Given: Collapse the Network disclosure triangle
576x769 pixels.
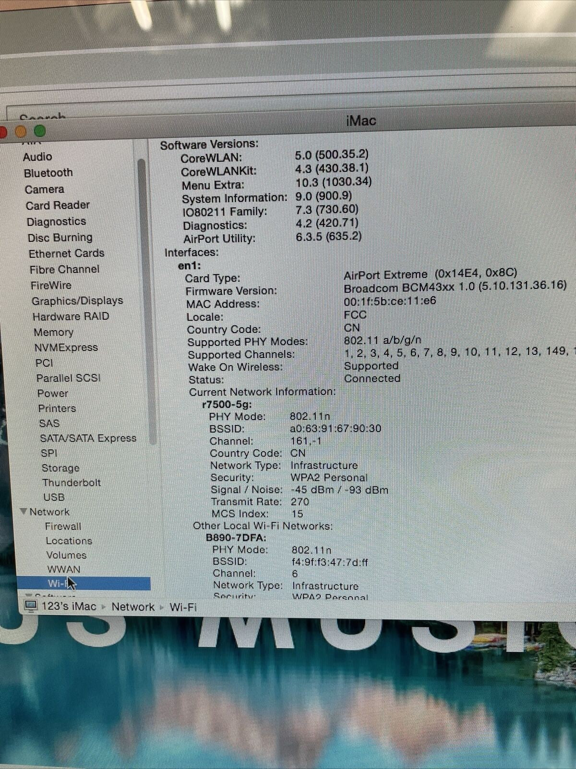Looking at the screenshot, I should pos(24,511).
